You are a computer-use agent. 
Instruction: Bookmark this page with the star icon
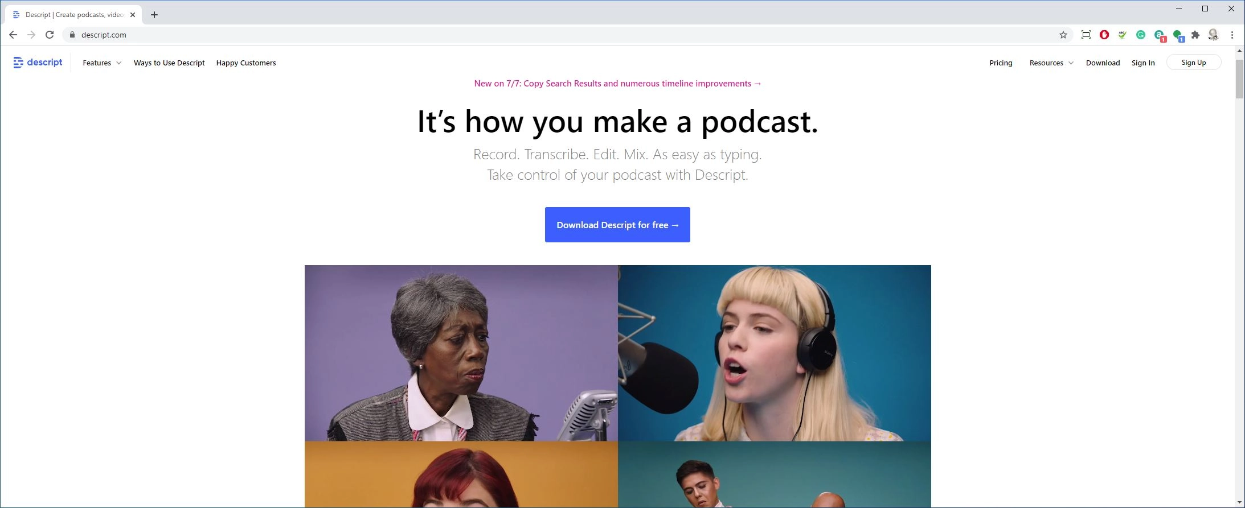tap(1063, 35)
